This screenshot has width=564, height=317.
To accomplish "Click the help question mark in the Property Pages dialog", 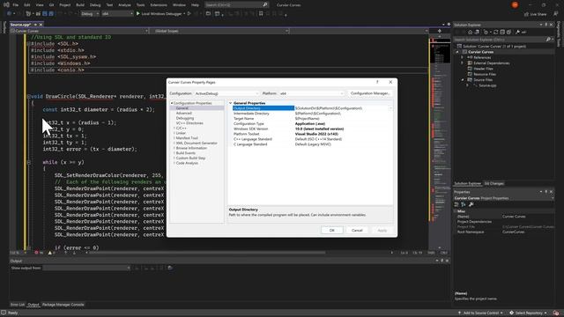I will pyautogui.click(x=377, y=82).
